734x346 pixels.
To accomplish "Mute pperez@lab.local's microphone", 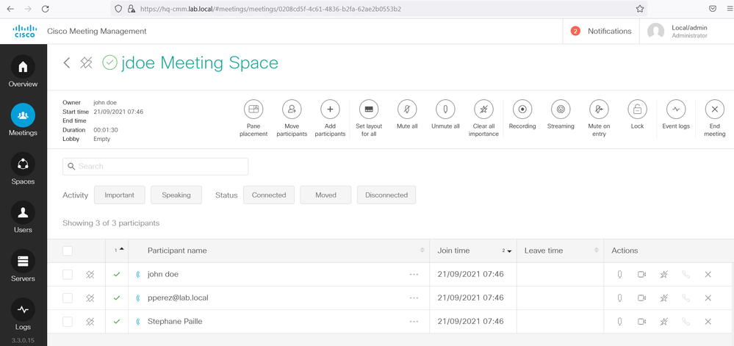I will click(x=619, y=298).
